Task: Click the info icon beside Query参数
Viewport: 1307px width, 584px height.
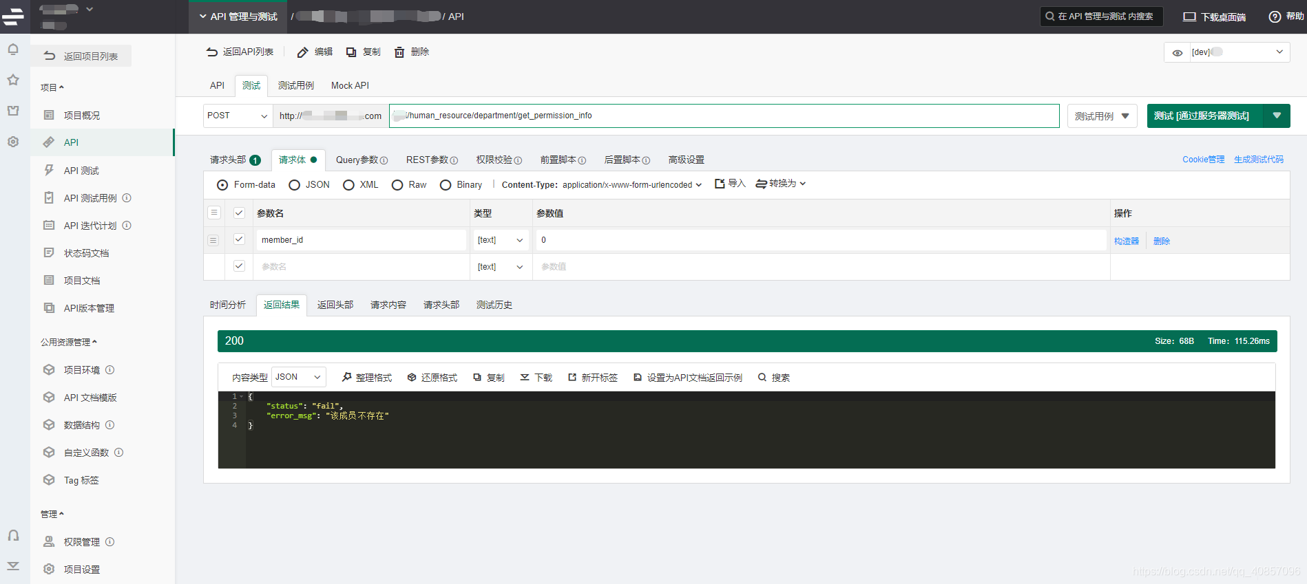Action: point(384,160)
